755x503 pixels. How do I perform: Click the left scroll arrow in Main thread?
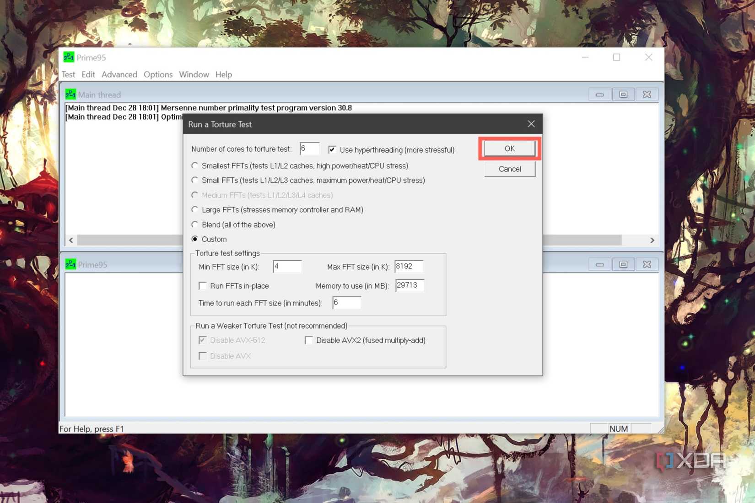pos(71,240)
